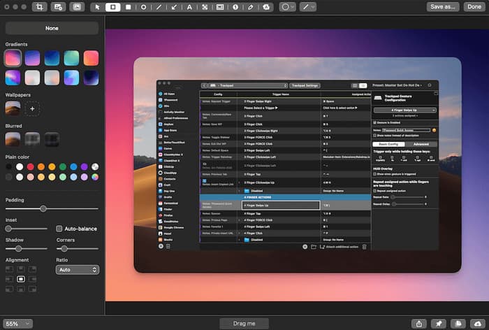Viewport: 489px width, 330px height.
Task: Choose the Text annotation tool
Action: pyautogui.click(x=189, y=7)
